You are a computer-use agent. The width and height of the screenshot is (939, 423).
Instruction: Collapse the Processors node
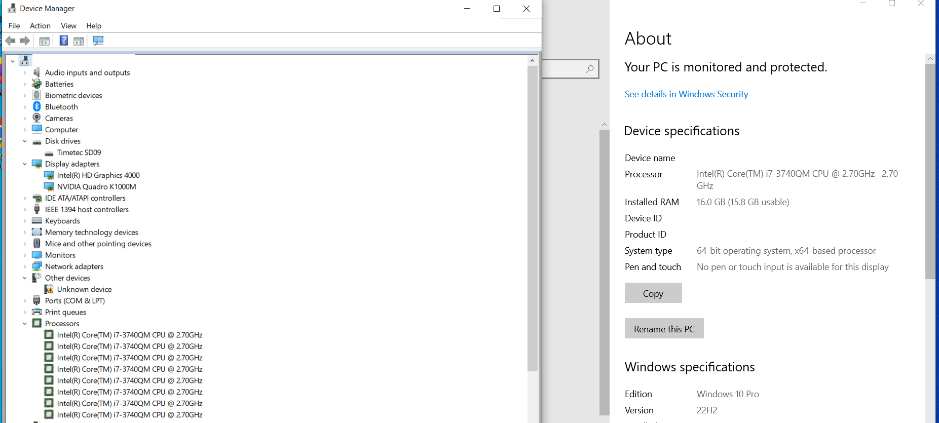(24, 324)
